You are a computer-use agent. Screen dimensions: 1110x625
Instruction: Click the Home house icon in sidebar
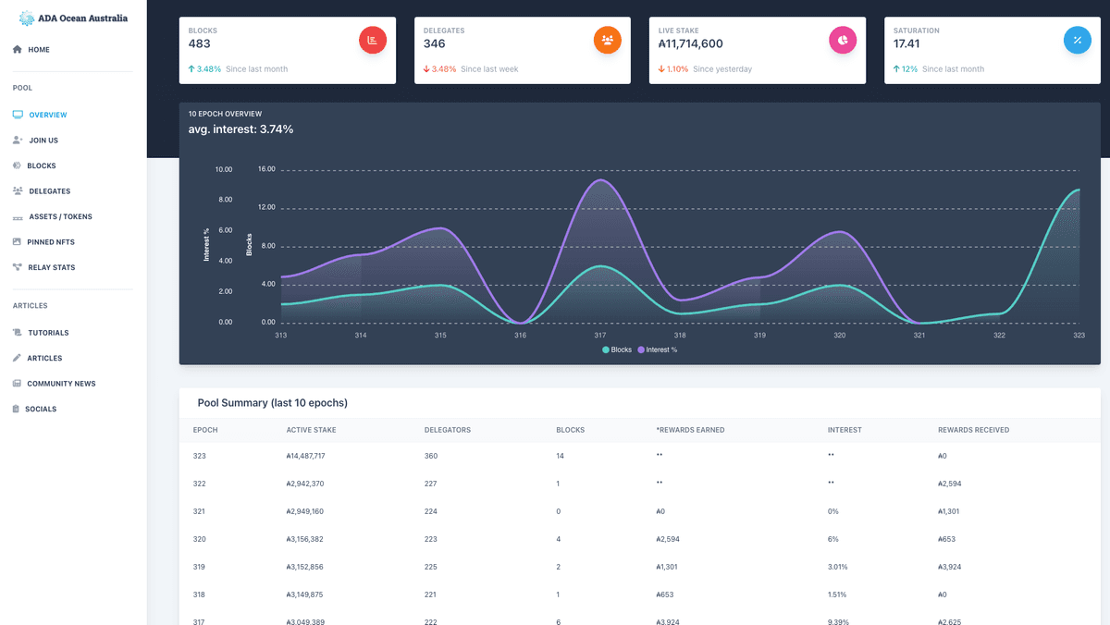pos(18,50)
